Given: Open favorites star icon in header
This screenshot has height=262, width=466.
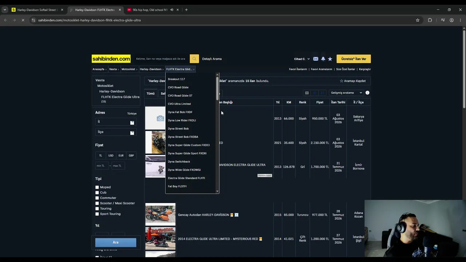Looking at the screenshot, I should (330, 59).
